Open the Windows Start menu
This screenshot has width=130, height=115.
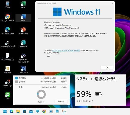[x=5, y=111]
